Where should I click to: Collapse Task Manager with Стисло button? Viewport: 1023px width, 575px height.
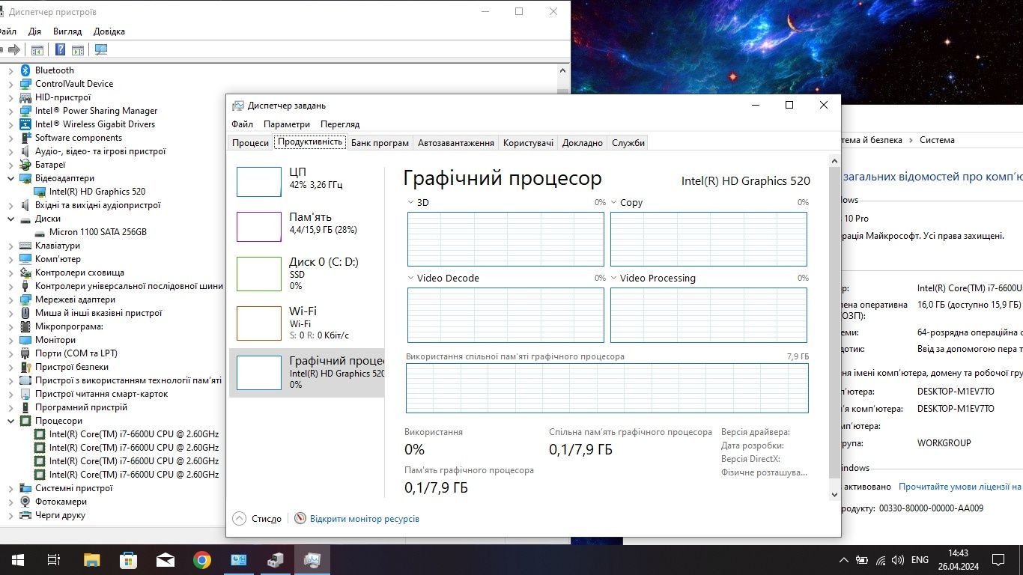pos(257,518)
